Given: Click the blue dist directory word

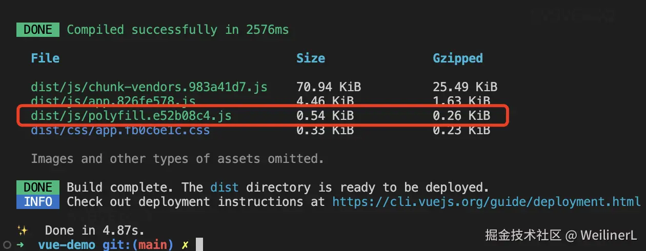Looking at the screenshot, I should 225,187.
